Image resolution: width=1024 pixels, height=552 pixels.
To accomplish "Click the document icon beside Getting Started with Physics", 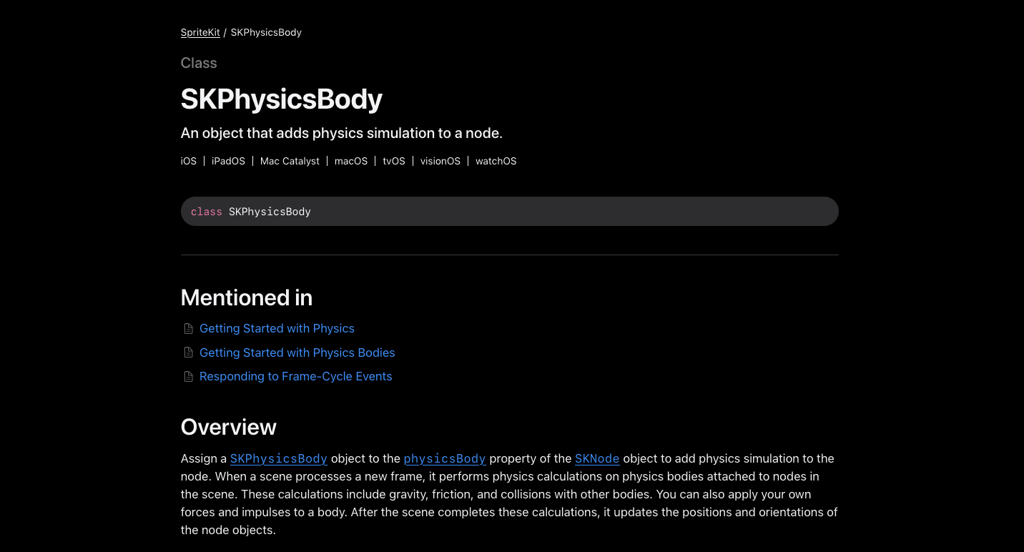I will [189, 329].
